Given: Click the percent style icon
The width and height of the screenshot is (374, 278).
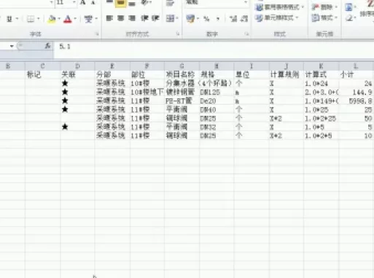Looking at the screenshot, I should (206, 19).
